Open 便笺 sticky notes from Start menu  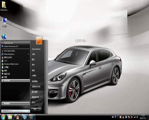[15, 71]
